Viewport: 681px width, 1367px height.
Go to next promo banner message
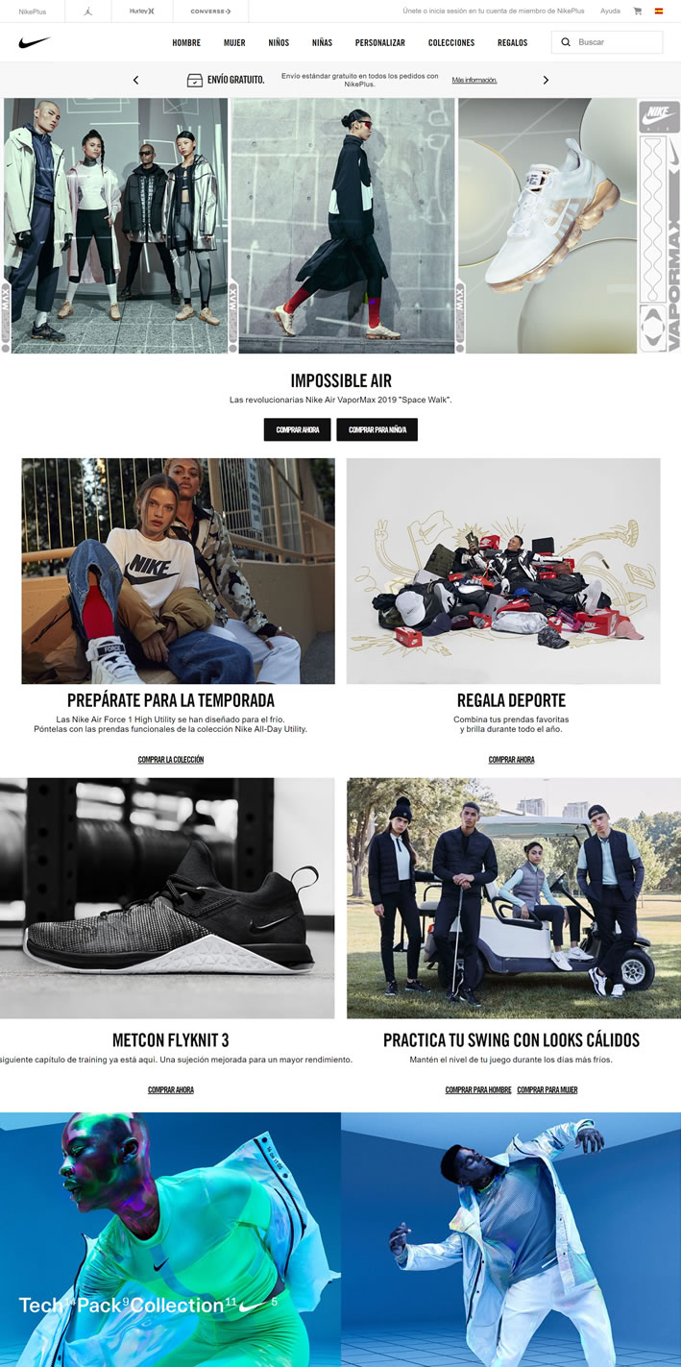click(x=546, y=80)
